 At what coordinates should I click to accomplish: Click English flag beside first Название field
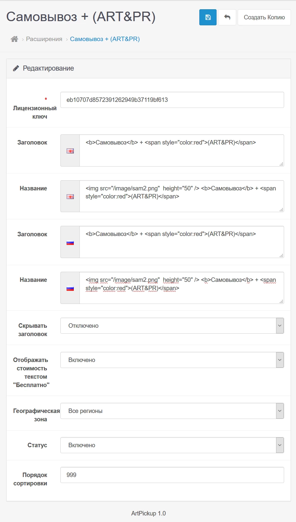(x=70, y=197)
